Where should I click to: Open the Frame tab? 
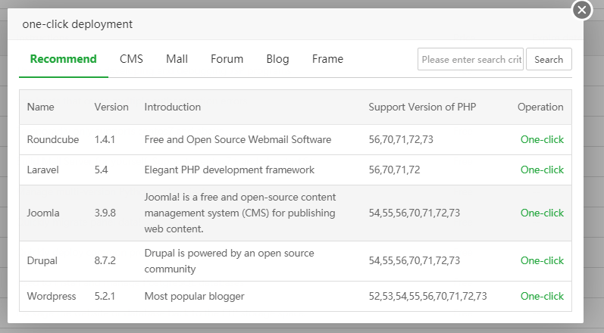(327, 59)
